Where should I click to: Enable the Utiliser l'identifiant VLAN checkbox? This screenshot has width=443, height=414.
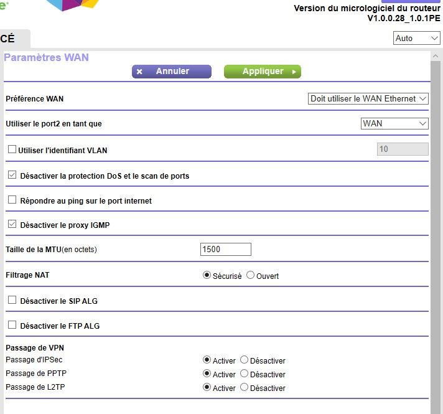coord(12,149)
